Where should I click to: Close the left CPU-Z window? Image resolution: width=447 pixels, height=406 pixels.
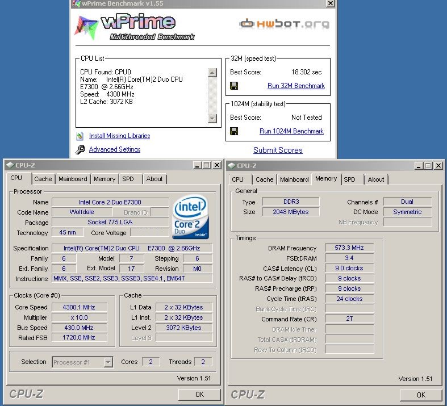(216, 165)
